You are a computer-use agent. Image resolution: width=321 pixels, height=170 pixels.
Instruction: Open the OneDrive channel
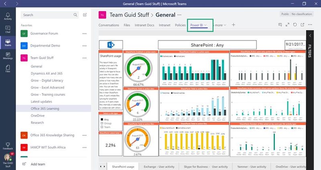(x=37, y=115)
